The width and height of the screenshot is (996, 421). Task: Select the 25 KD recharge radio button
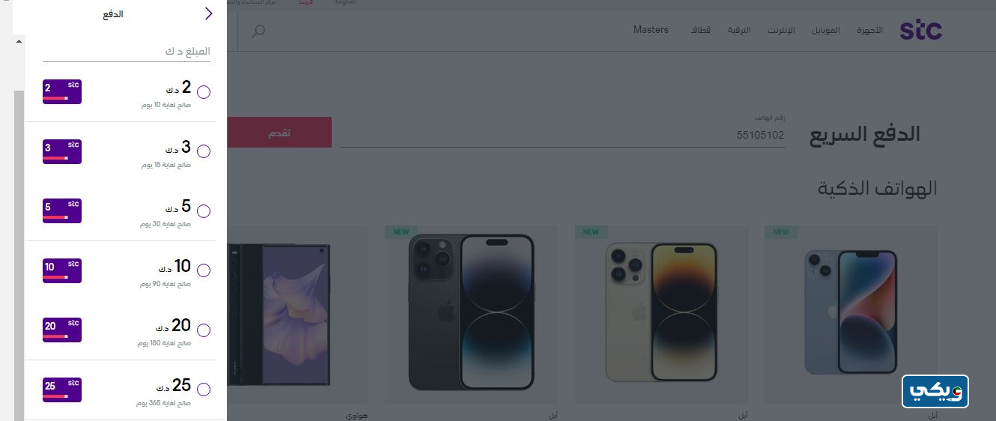pyautogui.click(x=204, y=390)
